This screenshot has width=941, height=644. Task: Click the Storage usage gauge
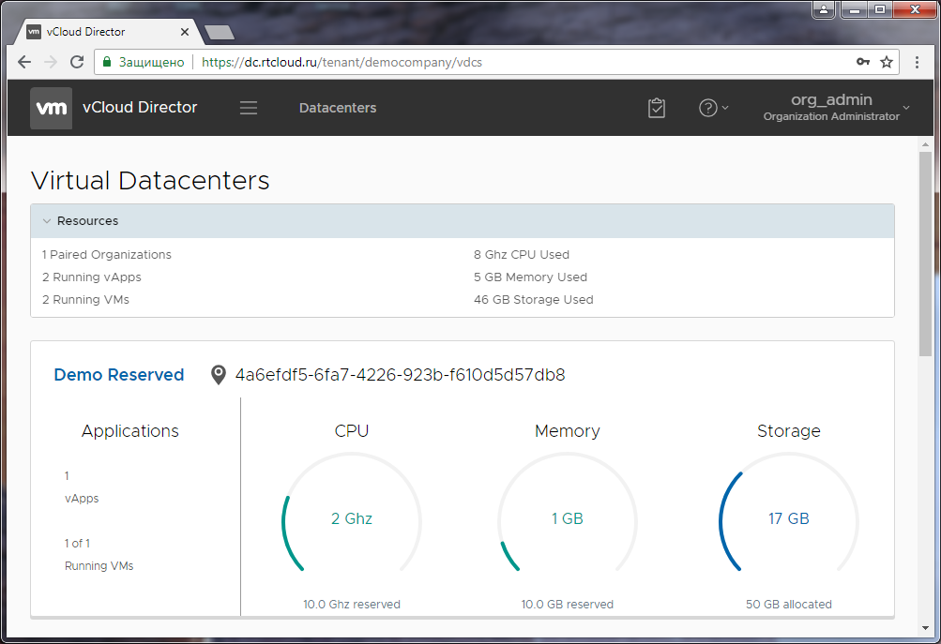pos(788,519)
